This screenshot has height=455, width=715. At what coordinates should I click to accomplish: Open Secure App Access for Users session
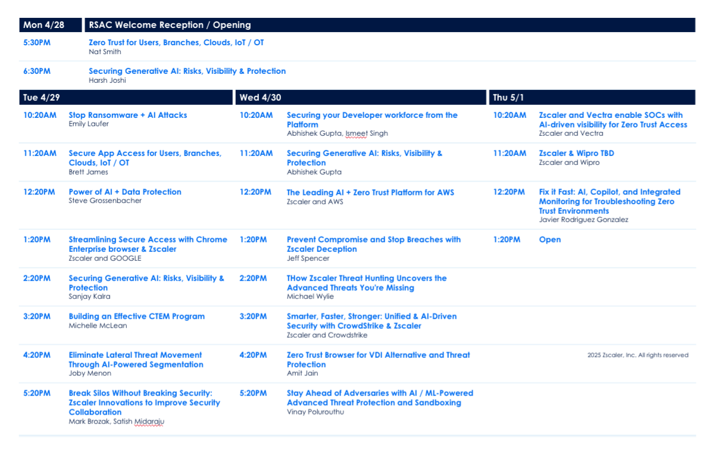(x=145, y=158)
